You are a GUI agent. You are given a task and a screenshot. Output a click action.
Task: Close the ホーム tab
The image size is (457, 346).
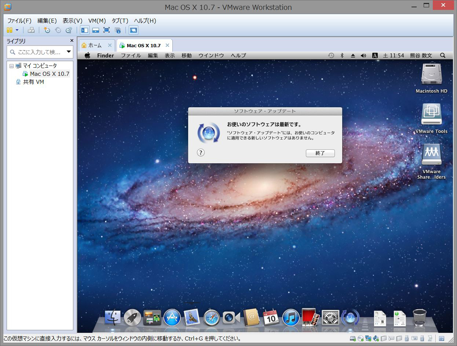pos(110,45)
